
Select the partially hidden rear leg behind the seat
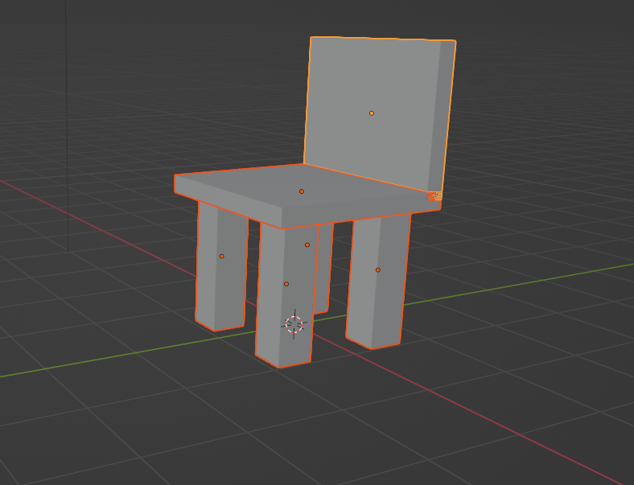click(x=323, y=269)
